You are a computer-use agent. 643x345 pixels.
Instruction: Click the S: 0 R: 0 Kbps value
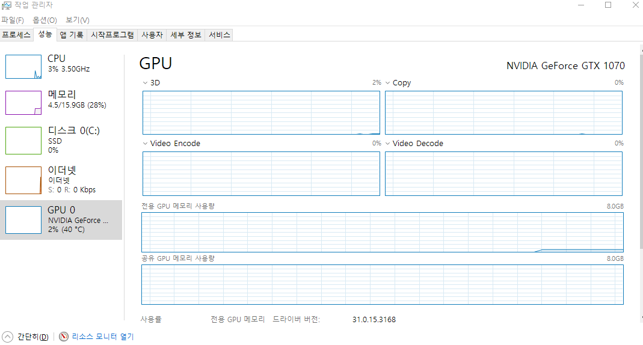coord(72,190)
